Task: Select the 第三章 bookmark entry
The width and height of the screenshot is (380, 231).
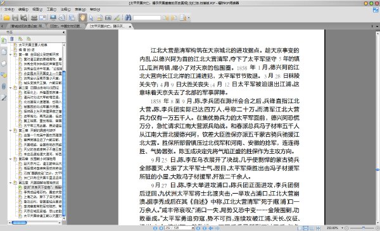Action: (37, 130)
